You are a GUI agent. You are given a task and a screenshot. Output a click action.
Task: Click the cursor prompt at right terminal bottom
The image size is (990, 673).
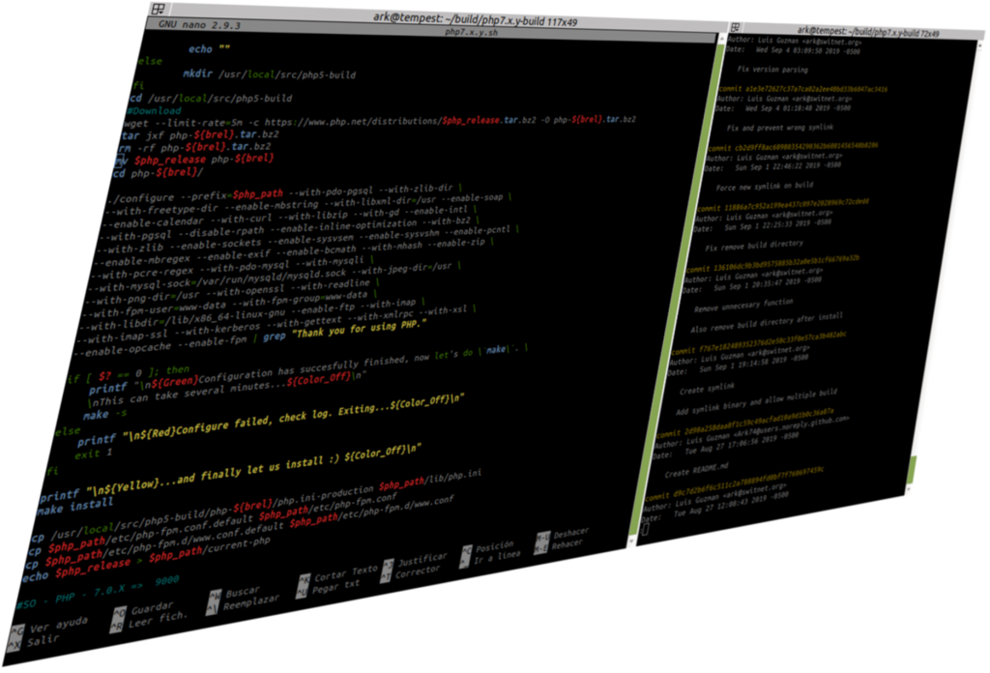pyautogui.click(x=645, y=528)
